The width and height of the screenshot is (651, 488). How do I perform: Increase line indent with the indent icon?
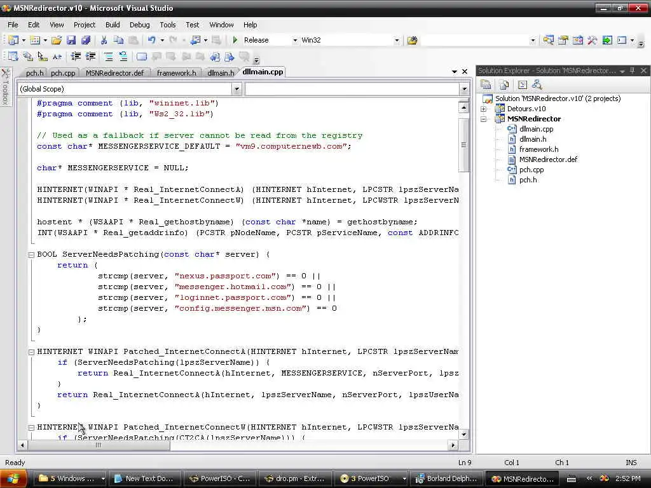point(90,57)
